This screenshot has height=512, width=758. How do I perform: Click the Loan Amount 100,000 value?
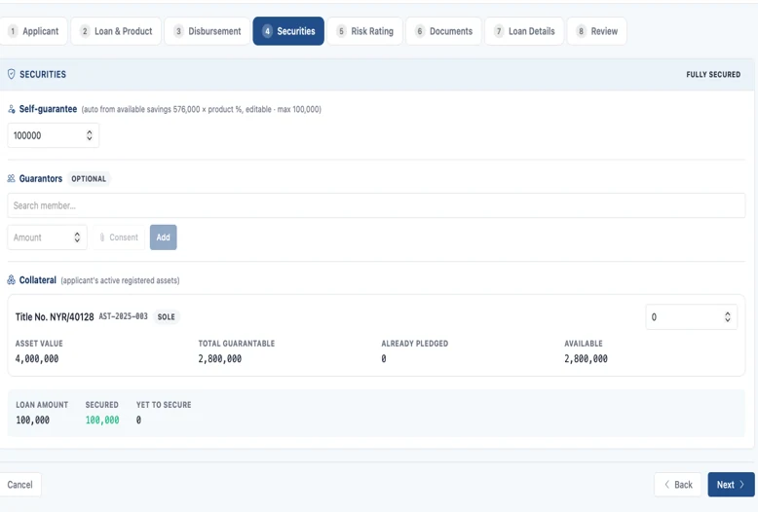[32, 421]
